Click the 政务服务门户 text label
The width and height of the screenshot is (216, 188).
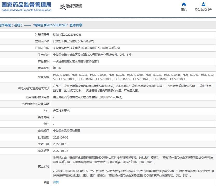coord(203,9)
